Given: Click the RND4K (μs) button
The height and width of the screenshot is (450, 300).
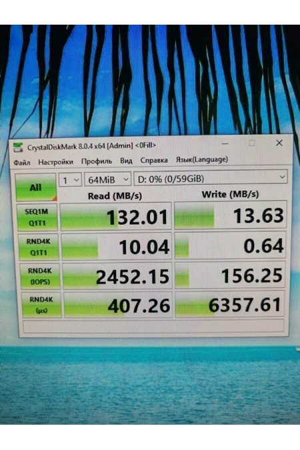Looking at the screenshot, I should click(41, 305).
